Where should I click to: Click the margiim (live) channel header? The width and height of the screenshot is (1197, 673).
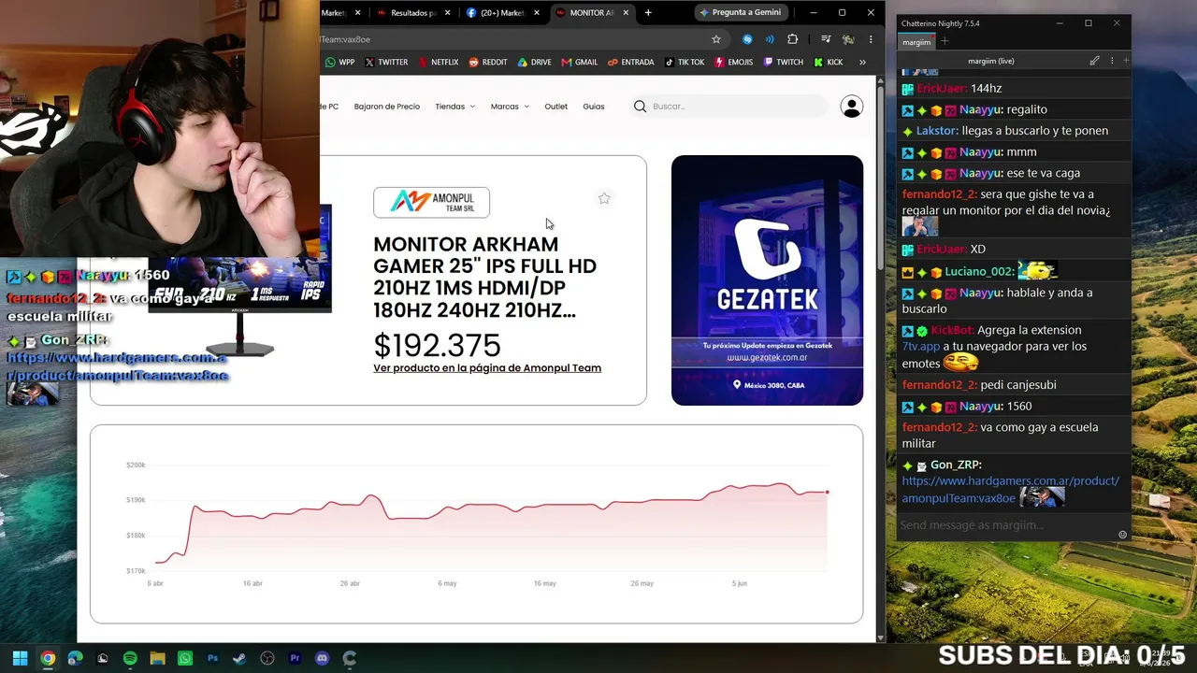coord(991,61)
